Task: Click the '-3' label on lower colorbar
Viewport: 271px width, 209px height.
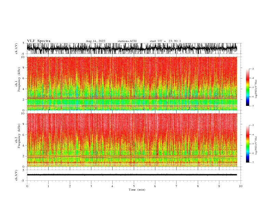Action: [252, 125]
